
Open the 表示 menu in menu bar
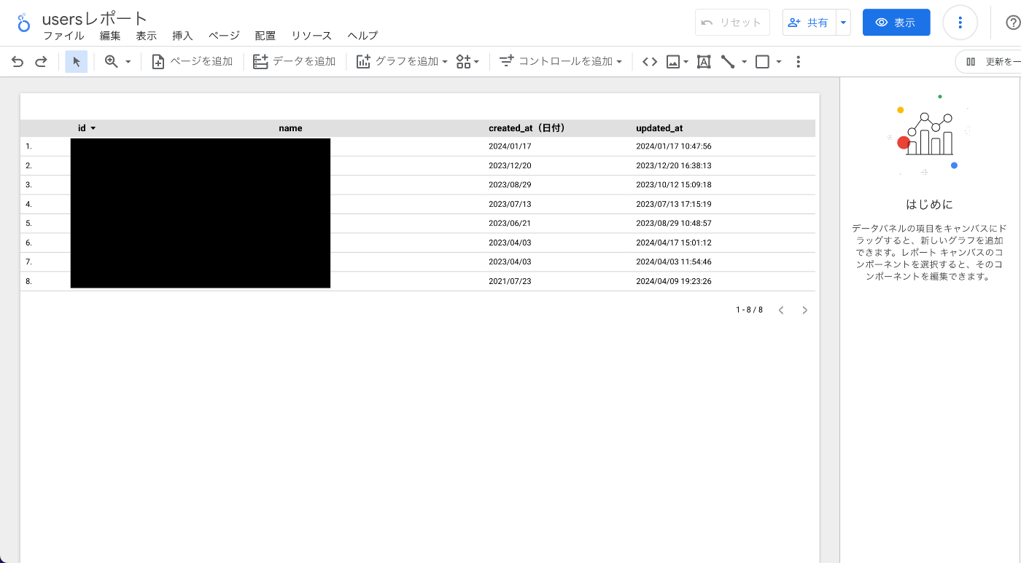coord(146,36)
